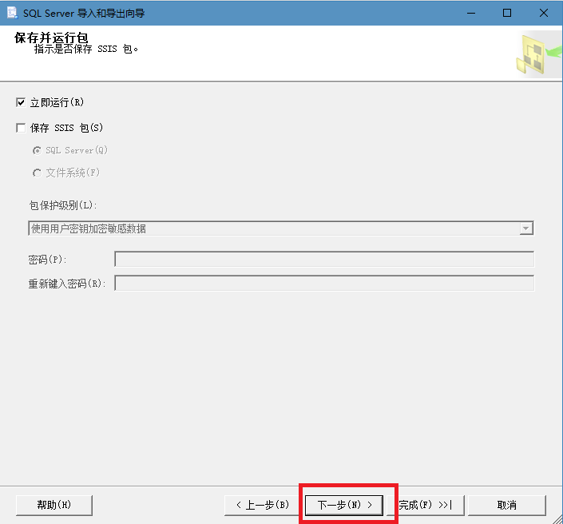Select the SQL Server(Q) radio option
Image resolution: width=563 pixels, height=524 pixels.
pos(37,150)
